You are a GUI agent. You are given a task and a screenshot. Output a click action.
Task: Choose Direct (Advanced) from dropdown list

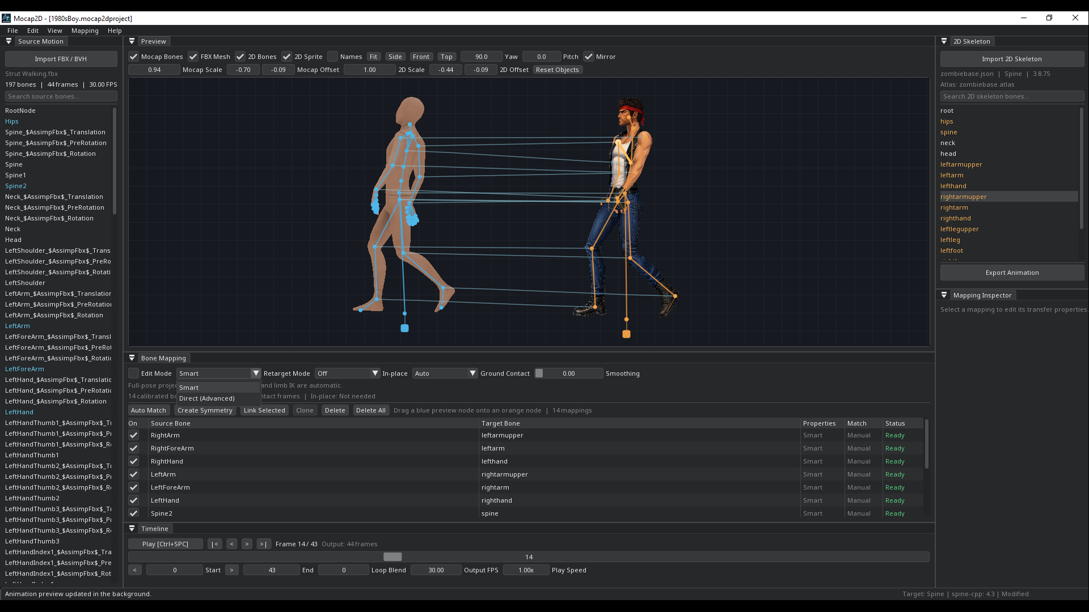218,398
